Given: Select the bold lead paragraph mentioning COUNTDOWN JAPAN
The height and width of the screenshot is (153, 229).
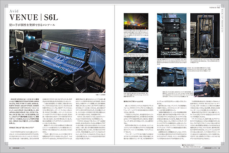Looking at the screenshot, I should coord(24,111).
